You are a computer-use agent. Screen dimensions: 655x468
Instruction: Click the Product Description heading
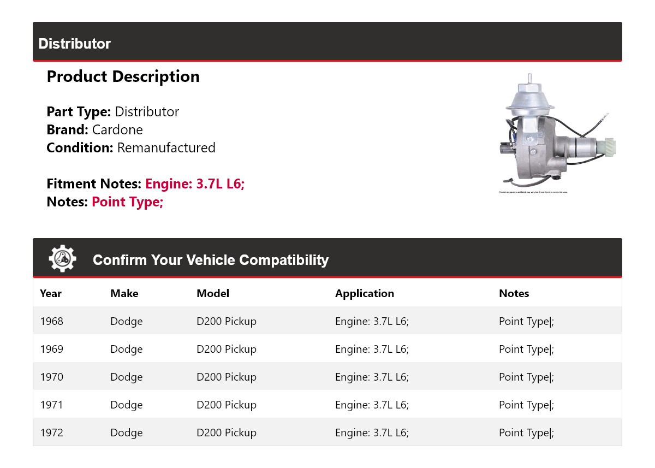123,76
